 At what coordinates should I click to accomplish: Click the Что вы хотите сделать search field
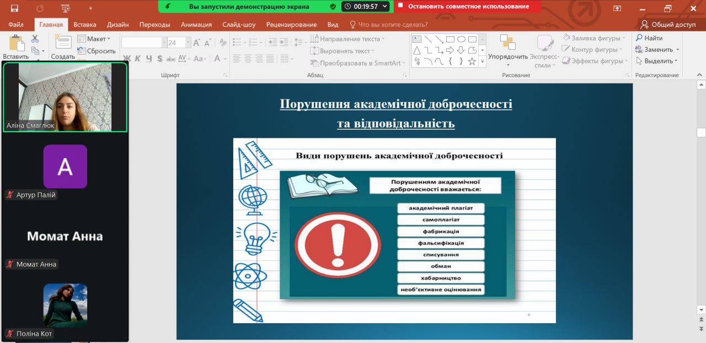point(392,25)
